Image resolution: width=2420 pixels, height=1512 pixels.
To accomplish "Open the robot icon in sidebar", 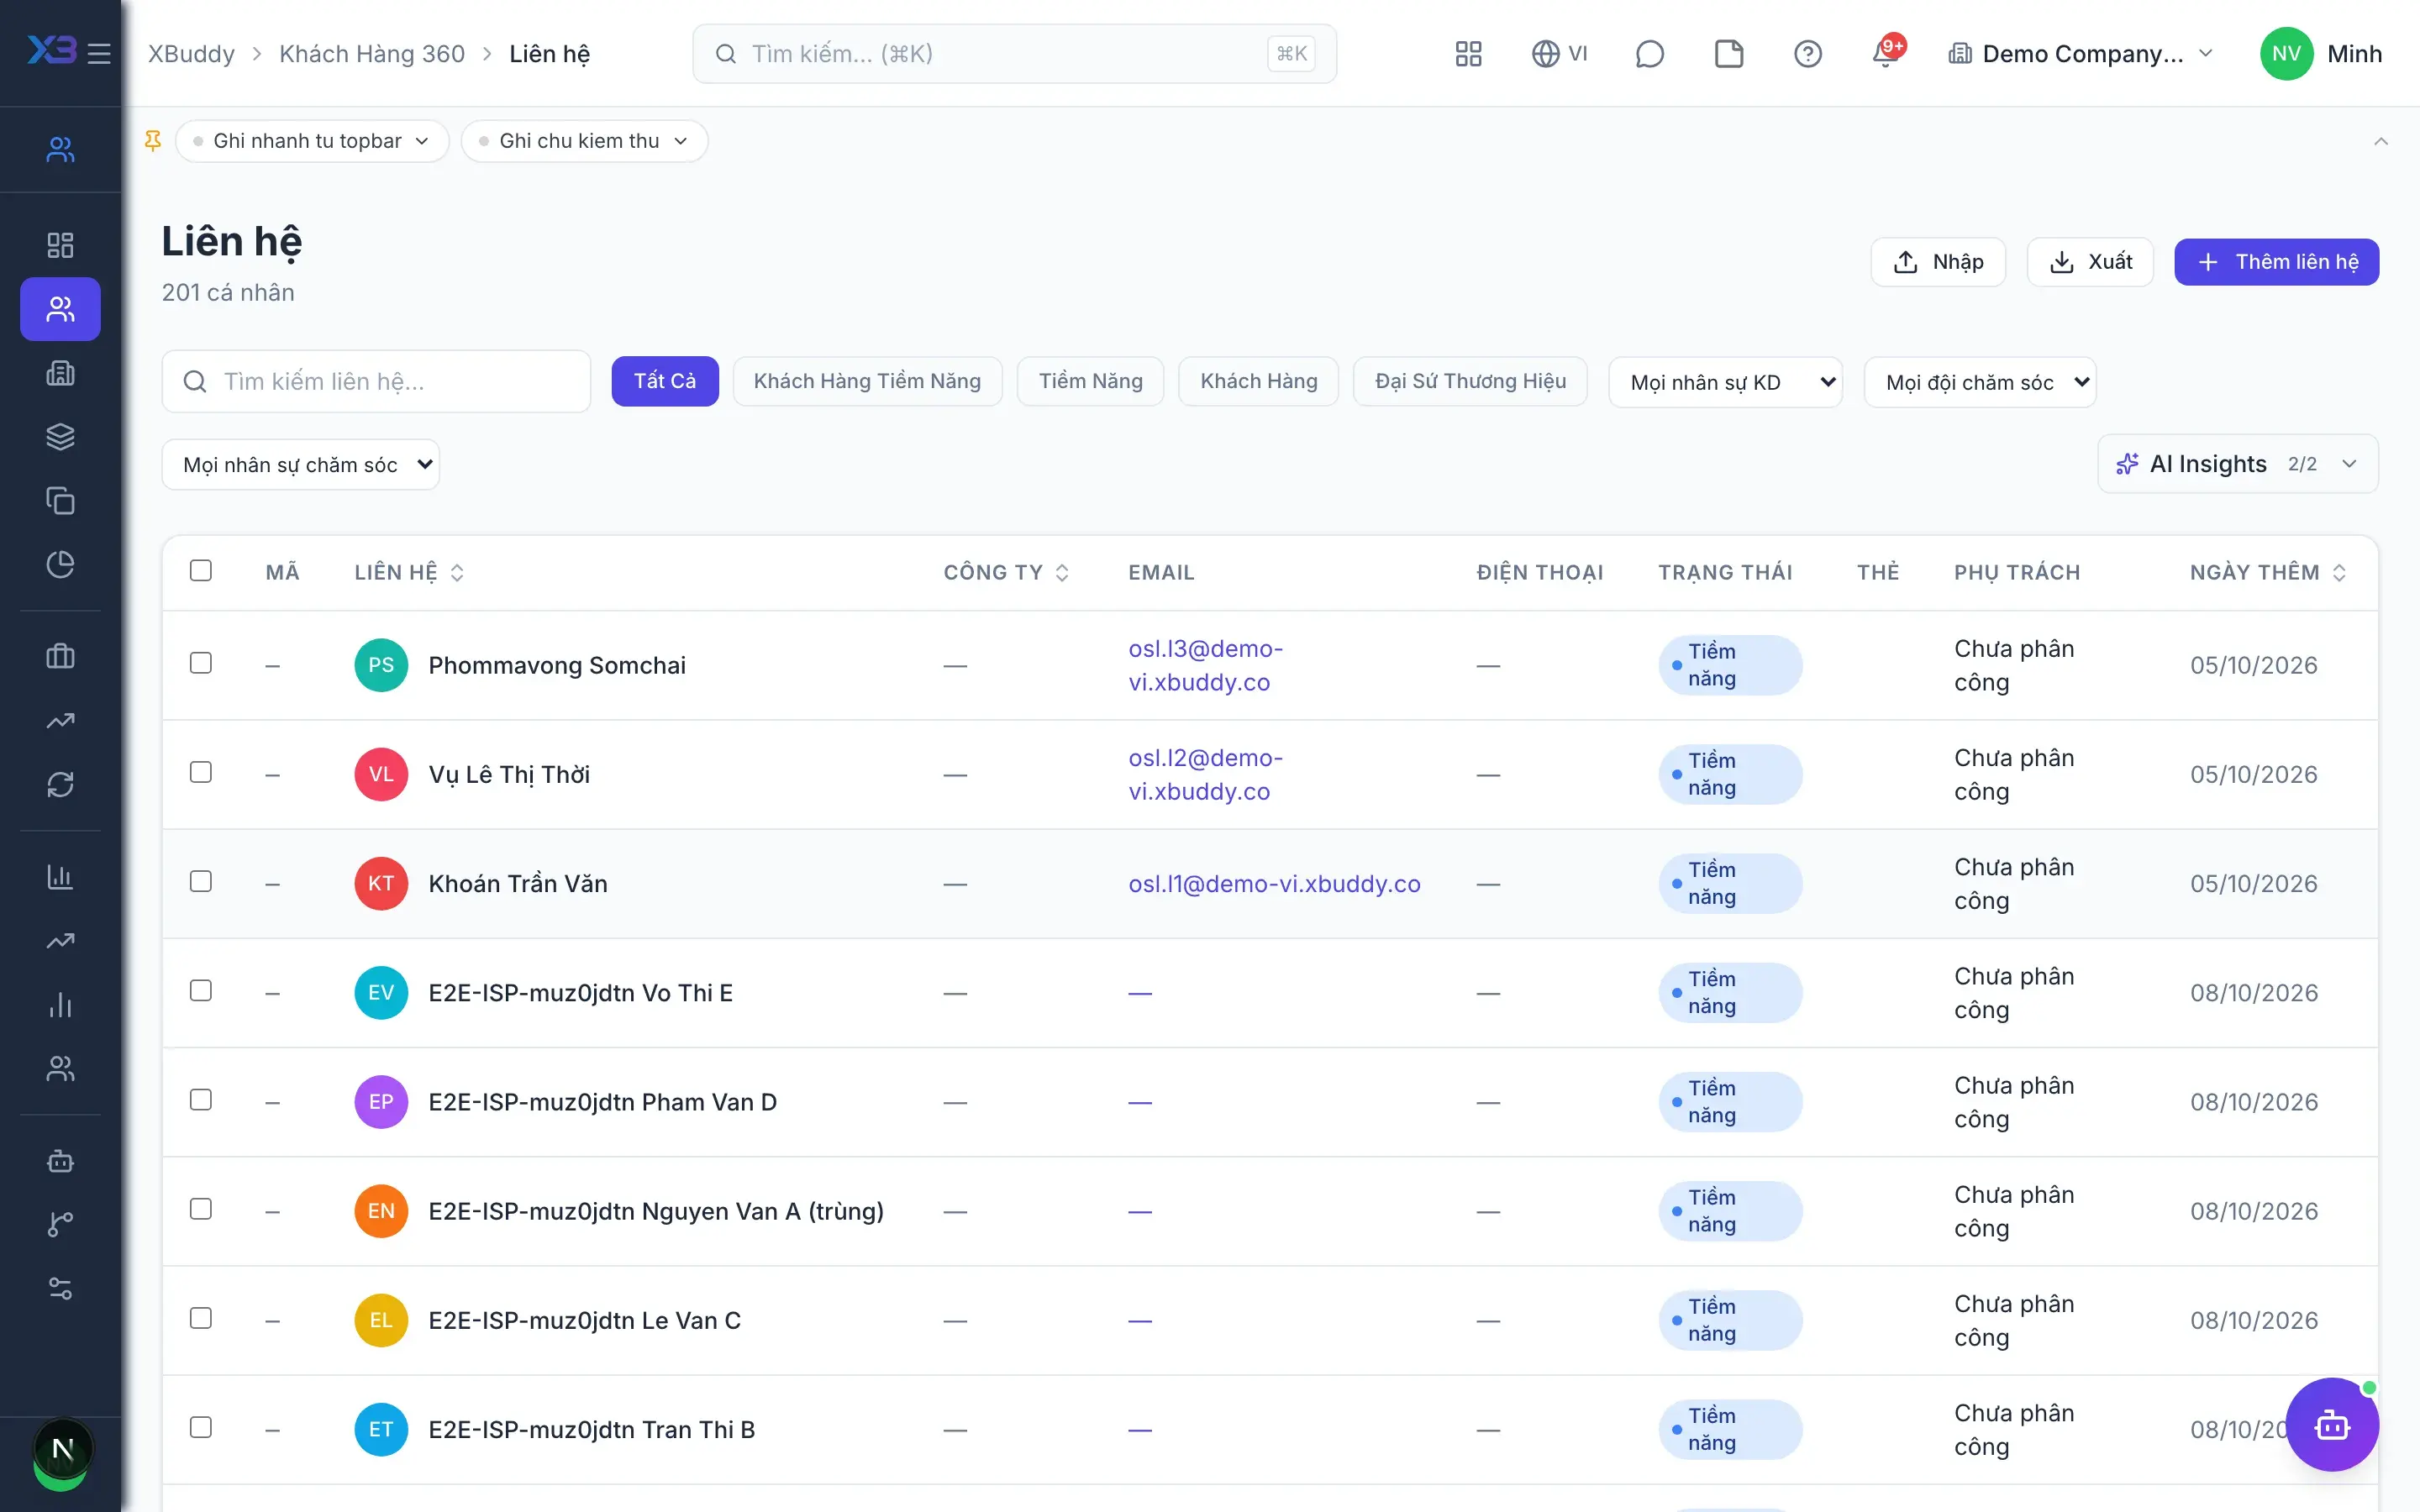I will [x=60, y=1161].
